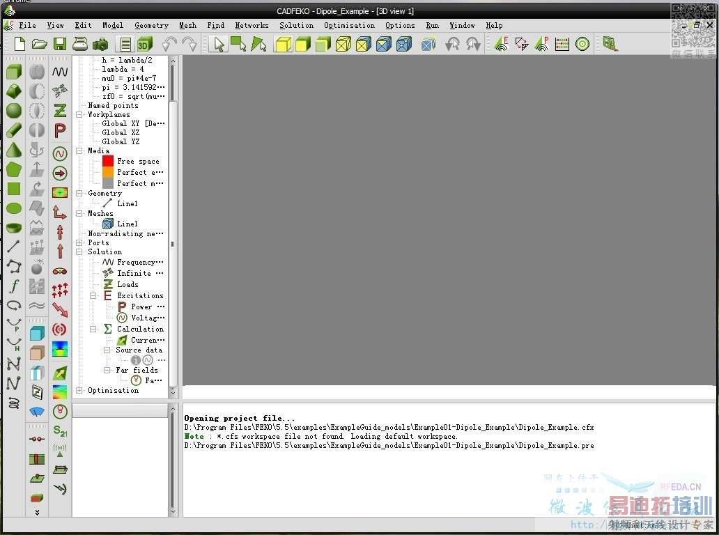Open the Help menu

coord(495,26)
